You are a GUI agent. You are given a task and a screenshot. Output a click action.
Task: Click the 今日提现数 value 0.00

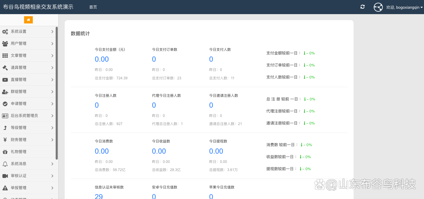(x=216, y=151)
